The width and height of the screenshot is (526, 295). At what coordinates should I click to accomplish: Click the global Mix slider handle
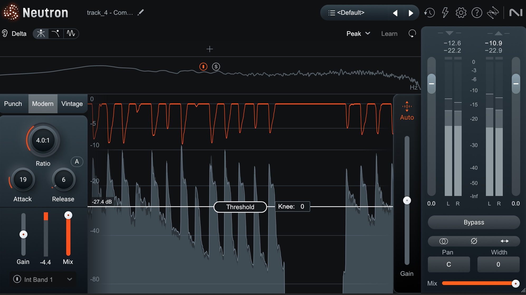515,284
